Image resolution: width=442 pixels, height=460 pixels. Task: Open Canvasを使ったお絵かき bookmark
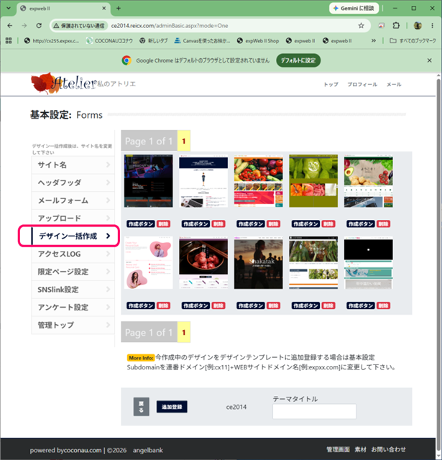(202, 41)
